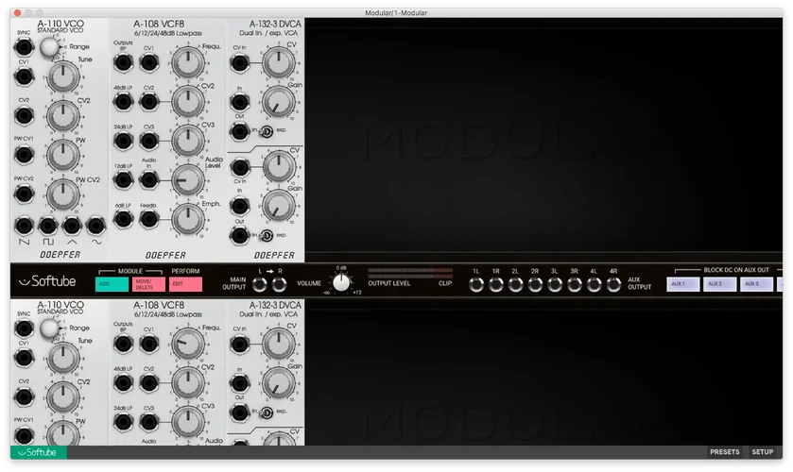Click the 2R aux output jack
The width and height of the screenshot is (793, 472).
(x=535, y=285)
